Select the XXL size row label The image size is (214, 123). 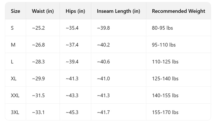[15, 95]
